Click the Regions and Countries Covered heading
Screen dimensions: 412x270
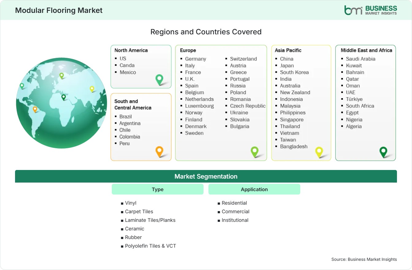[x=206, y=32]
